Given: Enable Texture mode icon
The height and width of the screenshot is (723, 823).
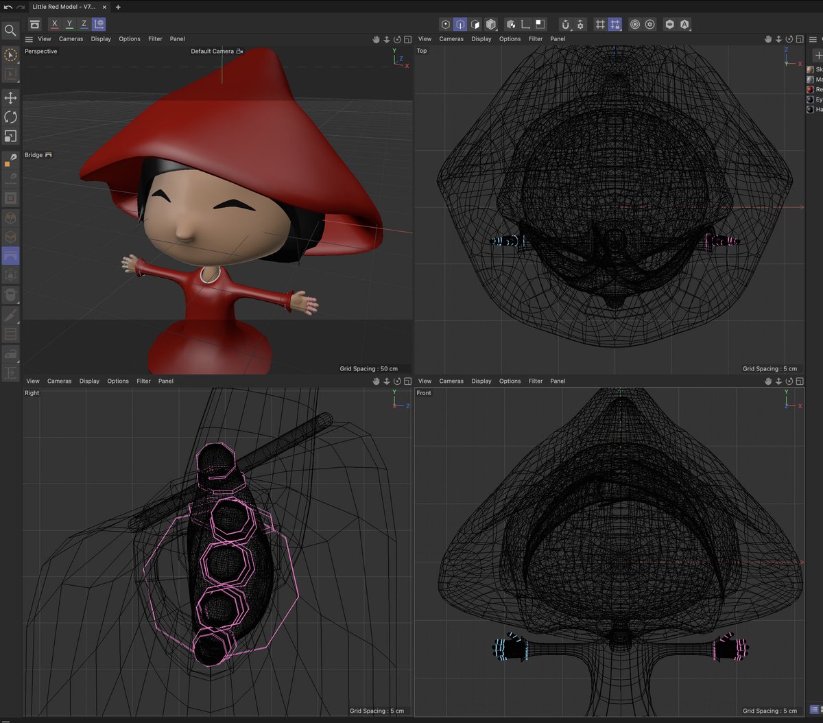Looking at the screenshot, I should pos(510,24).
